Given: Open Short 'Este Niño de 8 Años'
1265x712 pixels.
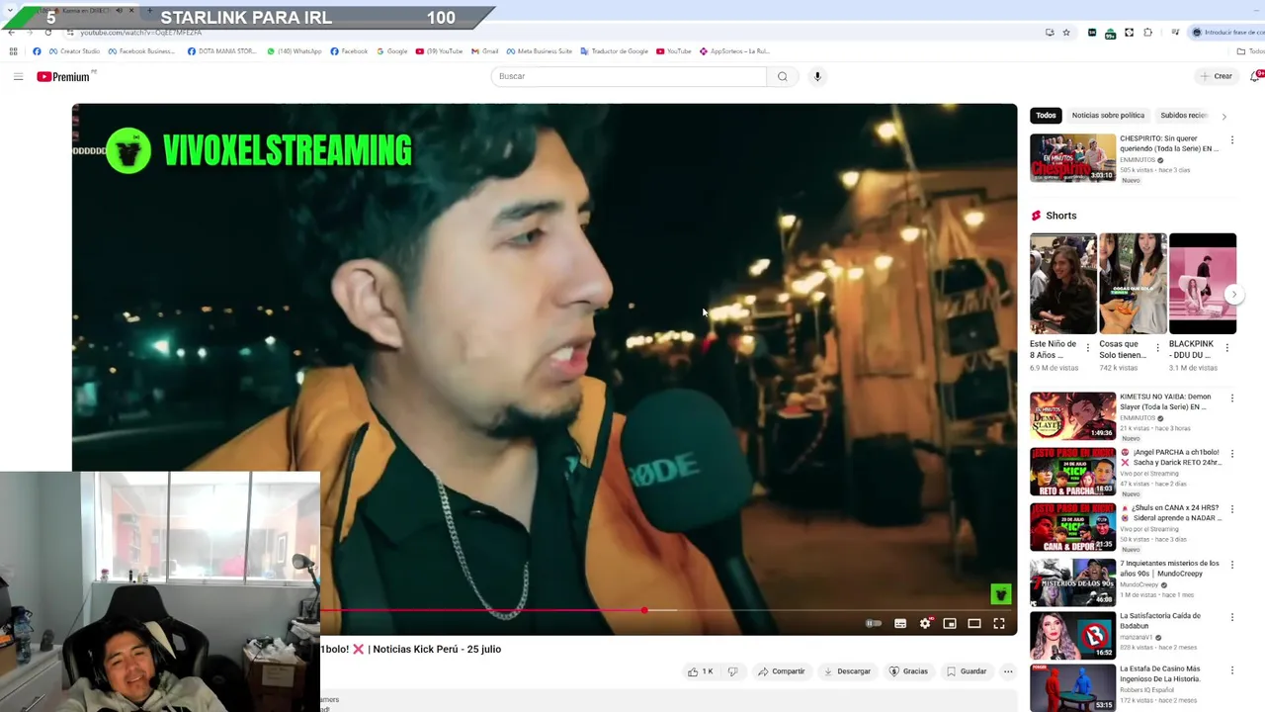Looking at the screenshot, I should coord(1063,284).
